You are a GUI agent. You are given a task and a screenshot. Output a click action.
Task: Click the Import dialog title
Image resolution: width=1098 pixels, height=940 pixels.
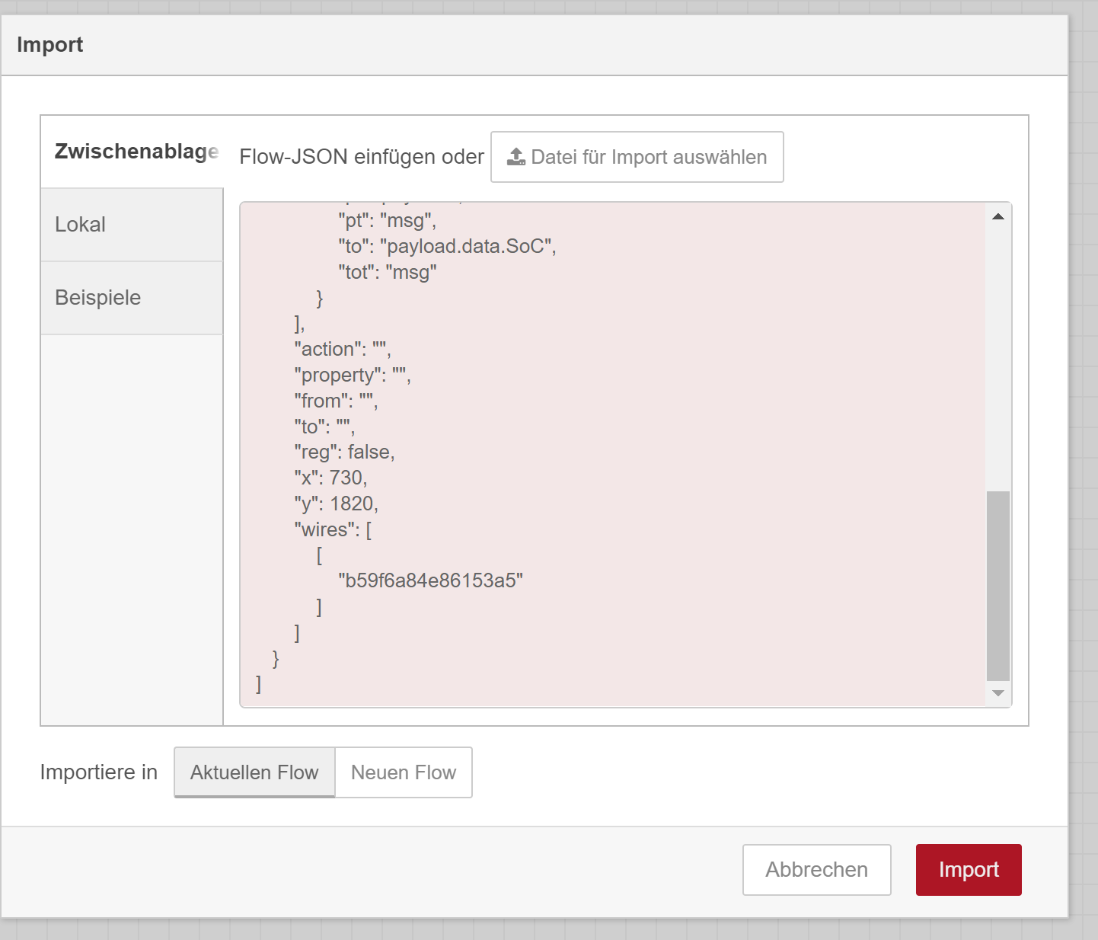50,45
